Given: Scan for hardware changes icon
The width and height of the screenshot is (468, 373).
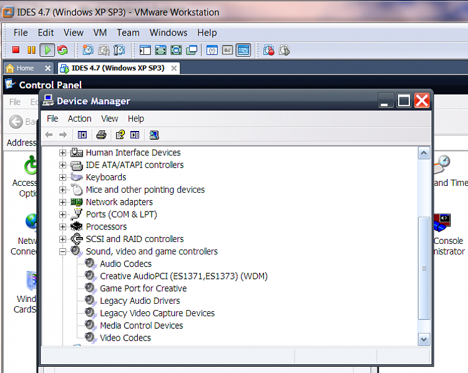Looking at the screenshot, I should point(154,135).
